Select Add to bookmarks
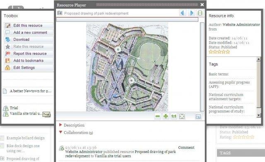This screenshot has height=162, width=265. pos(29,61)
